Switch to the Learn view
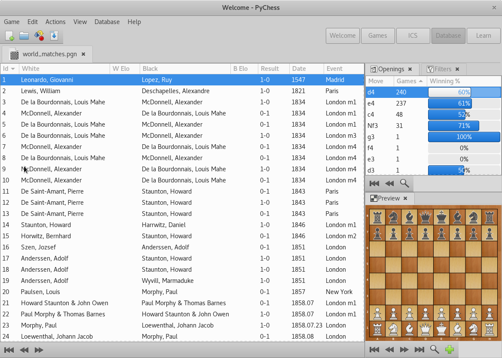The height and width of the screenshot is (358, 502). (484, 36)
